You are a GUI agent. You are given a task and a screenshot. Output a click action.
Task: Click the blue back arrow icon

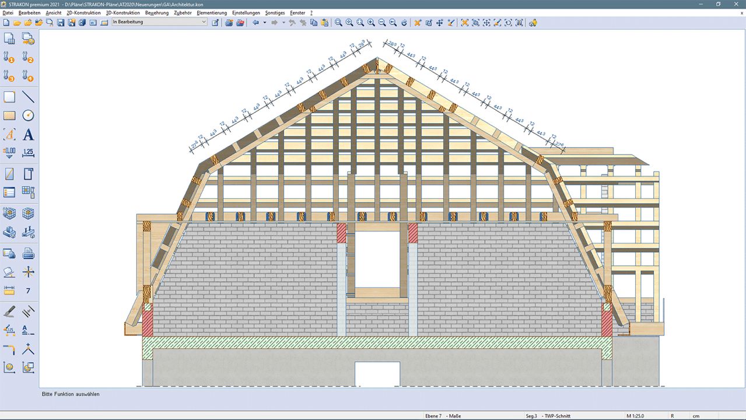(x=255, y=23)
